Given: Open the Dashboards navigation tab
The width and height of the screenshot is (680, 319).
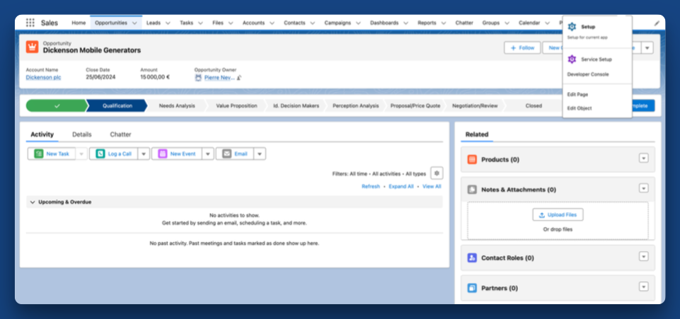Looking at the screenshot, I should pos(384,23).
